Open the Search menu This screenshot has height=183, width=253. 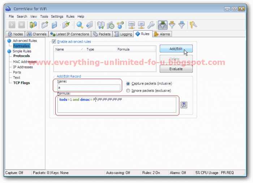[22, 17]
